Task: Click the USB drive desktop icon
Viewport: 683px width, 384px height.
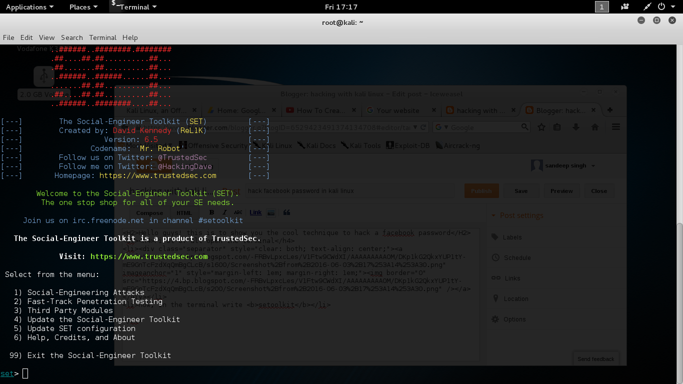Action: [43, 76]
